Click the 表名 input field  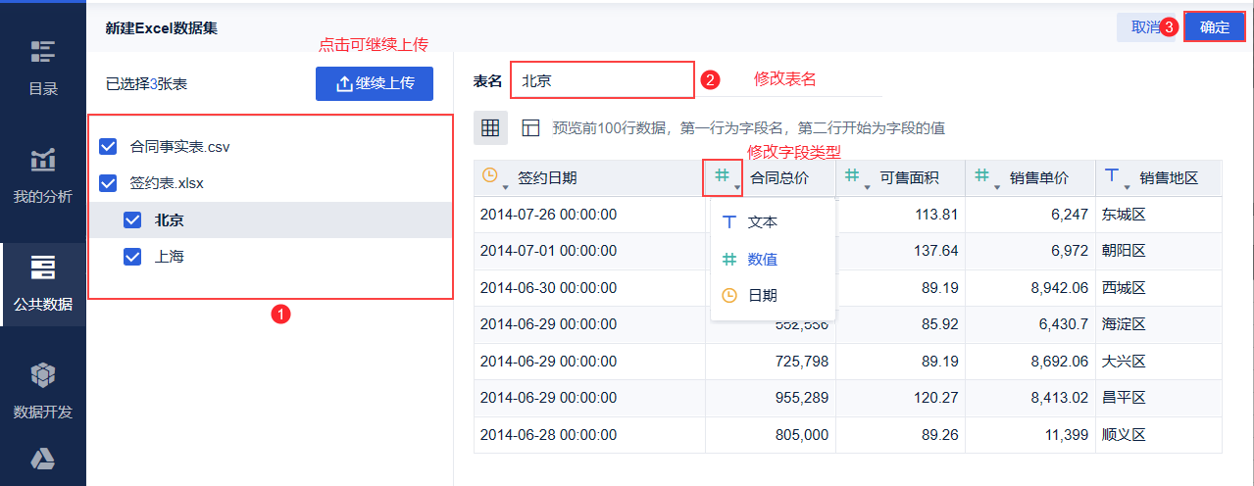click(602, 80)
